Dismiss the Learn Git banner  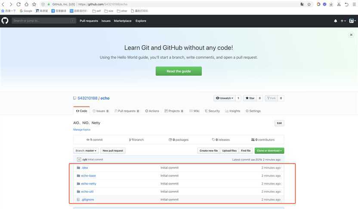pos(351,35)
